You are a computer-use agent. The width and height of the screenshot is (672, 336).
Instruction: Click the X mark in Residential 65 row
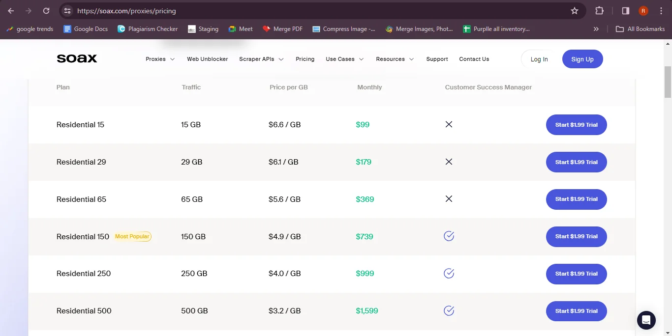(449, 199)
